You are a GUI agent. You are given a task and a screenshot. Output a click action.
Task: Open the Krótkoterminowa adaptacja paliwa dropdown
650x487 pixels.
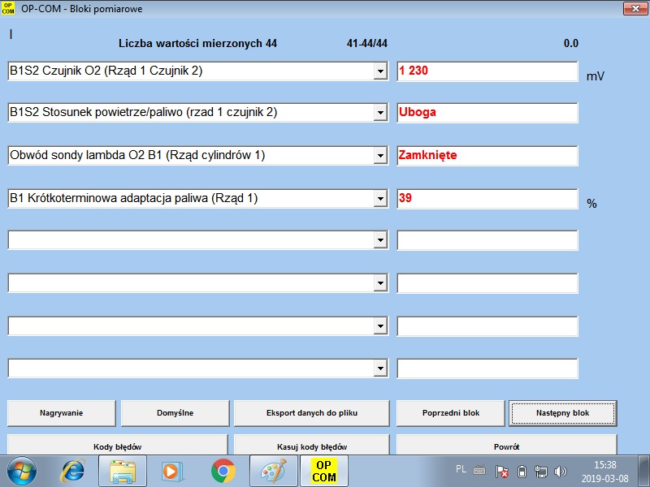coord(379,198)
